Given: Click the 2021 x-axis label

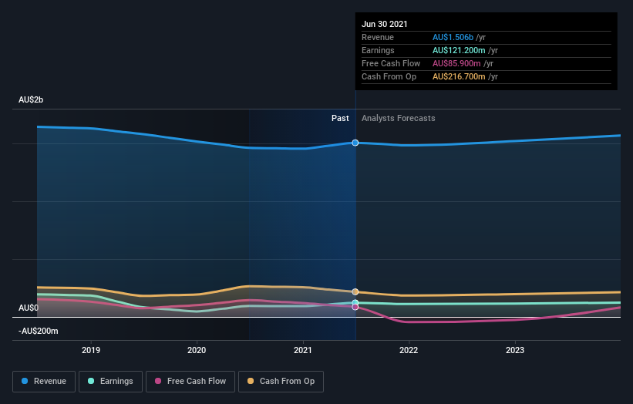Looking at the screenshot, I should click(303, 350).
